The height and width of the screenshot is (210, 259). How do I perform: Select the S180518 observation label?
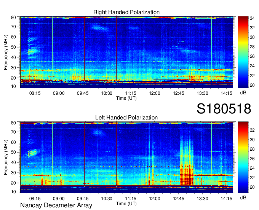(224, 109)
